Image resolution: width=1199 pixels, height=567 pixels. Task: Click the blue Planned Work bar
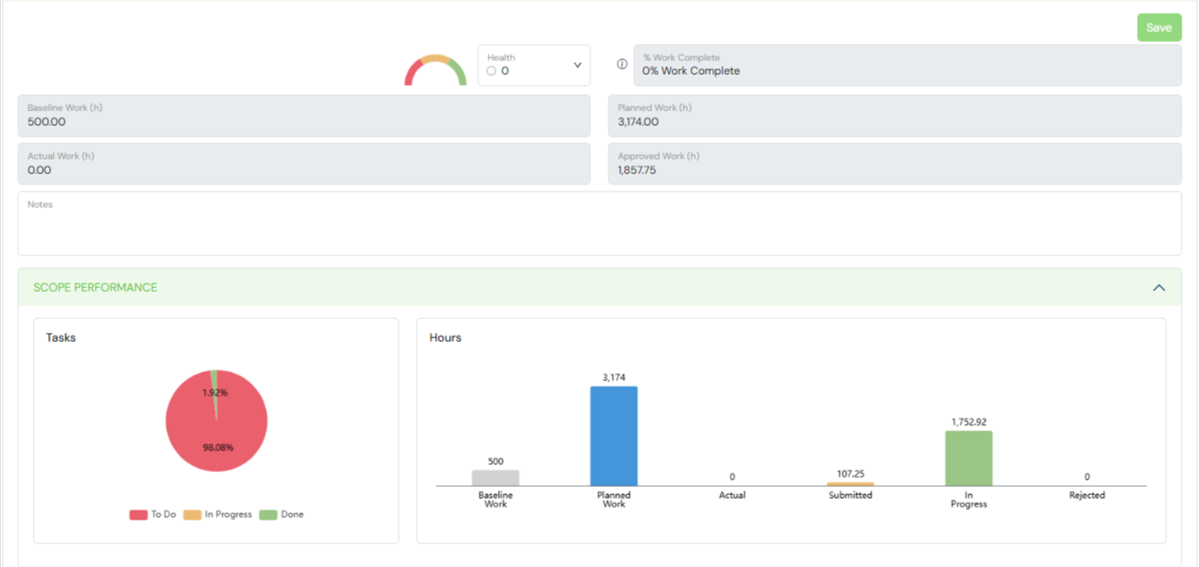click(x=613, y=436)
